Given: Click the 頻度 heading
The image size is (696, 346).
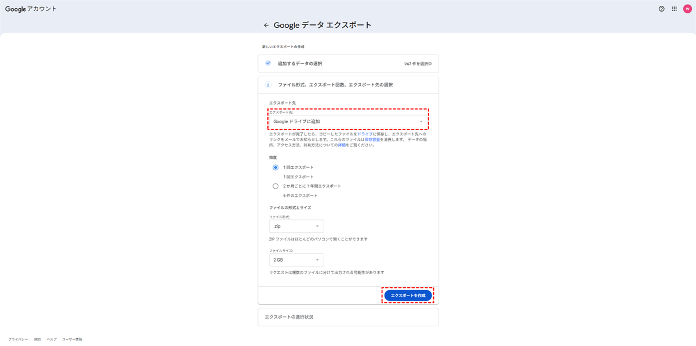Looking at the screenshot, I should pos(273,157).
